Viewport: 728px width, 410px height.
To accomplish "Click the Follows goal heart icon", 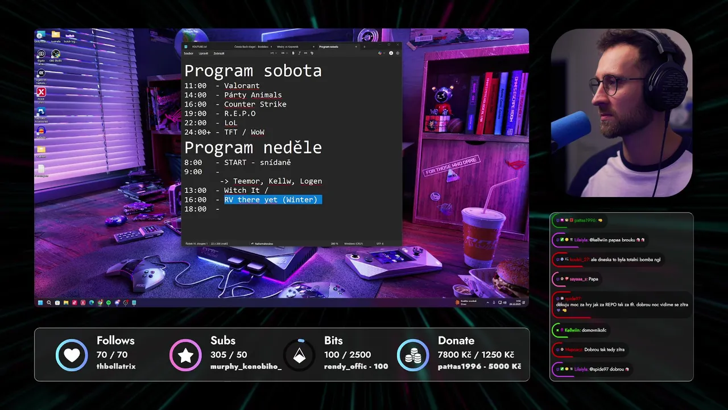I will [x=72, y=355].
